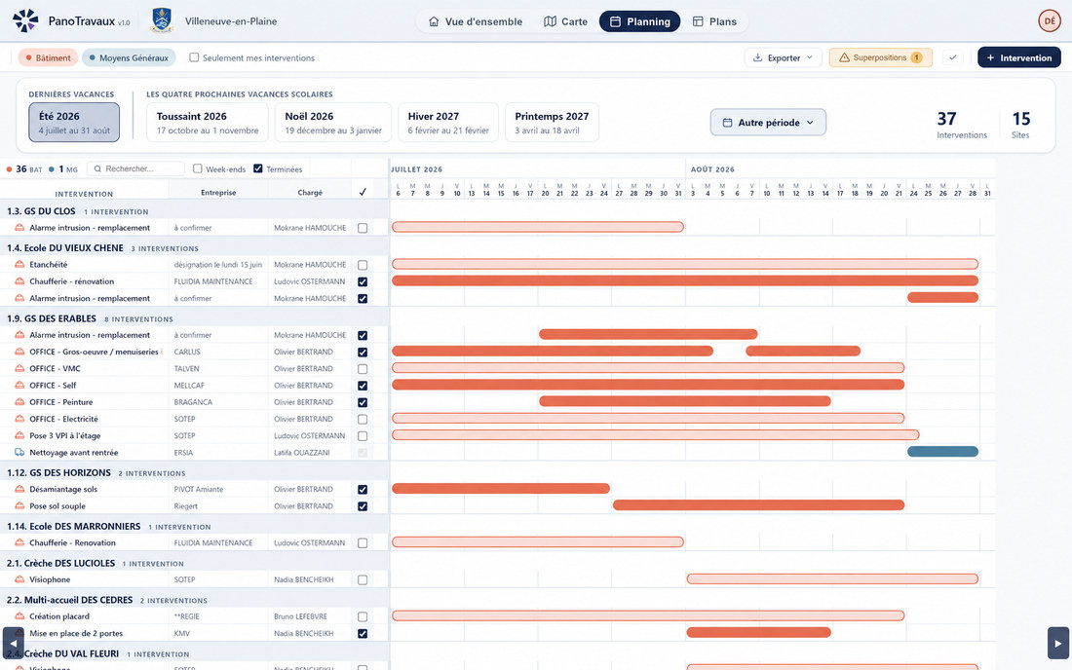Viewport: 1072px width, 670px height.
Task: Click helmet icon of GS des Erables alarme intrusion row
Action: [19, 335]
